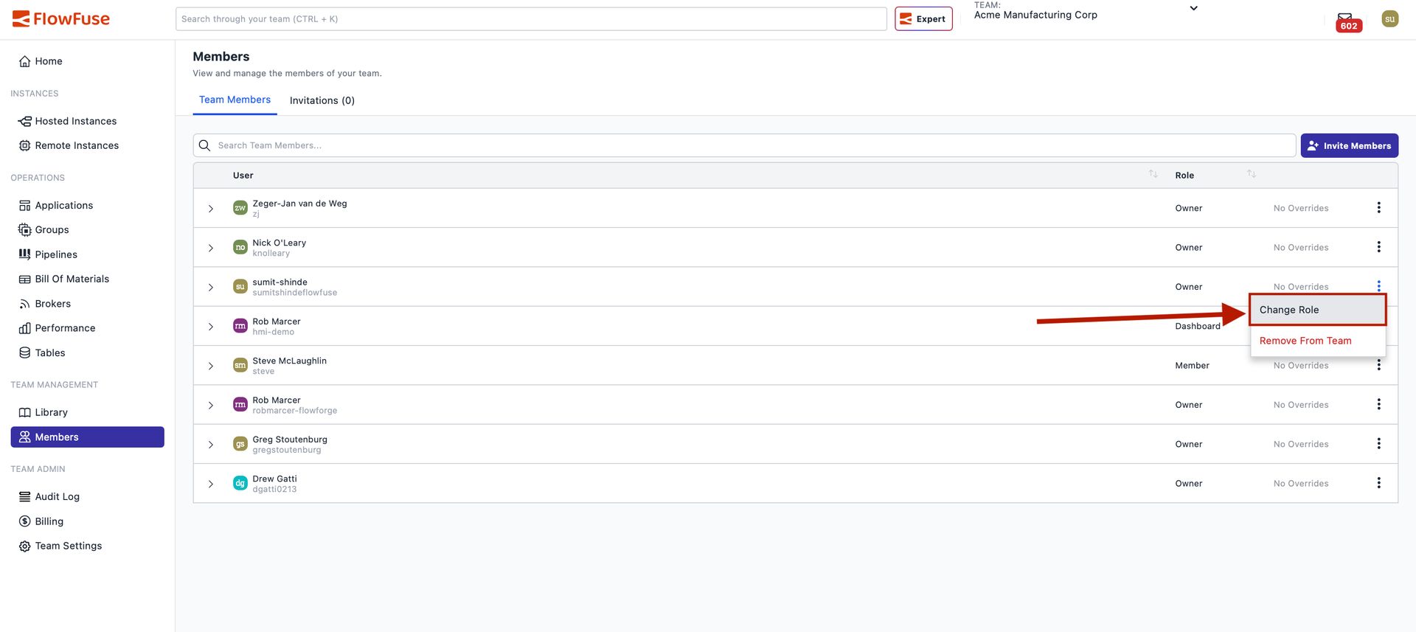The height and width of the screenshot is (632, 1416).
Task: Click the user avatar in top right
Action: [1389, 19]
